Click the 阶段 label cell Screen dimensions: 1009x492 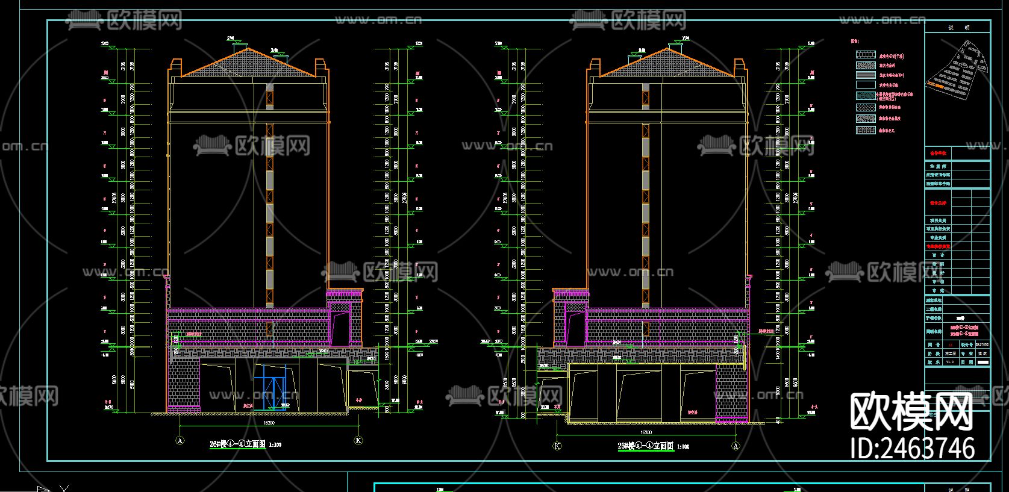pyautogui.click(x=933, y=354)
